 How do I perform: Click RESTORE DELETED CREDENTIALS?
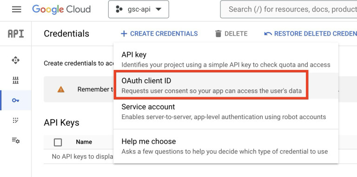(x=311, y=33)
